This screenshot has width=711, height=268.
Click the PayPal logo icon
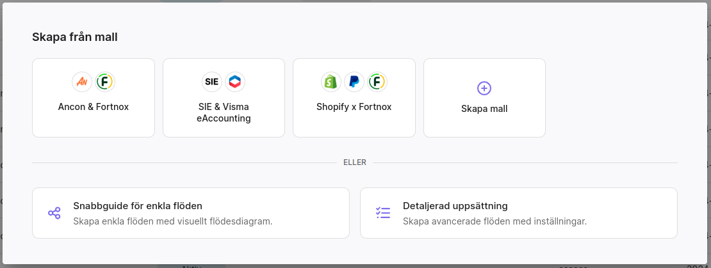coord(354,82)
